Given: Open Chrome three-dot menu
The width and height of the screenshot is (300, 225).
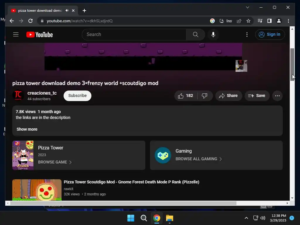Looking at the screenshot, I should (x=288, y=21).
